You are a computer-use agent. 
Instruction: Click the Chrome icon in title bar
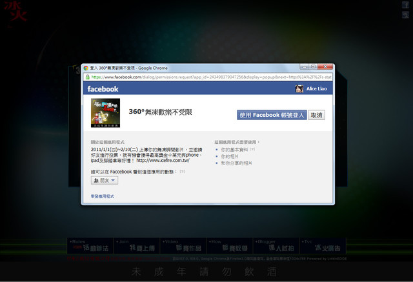pos(86,68)
